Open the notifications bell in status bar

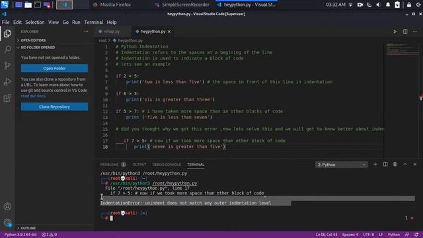pyautogui.click(x=416, y=235)
